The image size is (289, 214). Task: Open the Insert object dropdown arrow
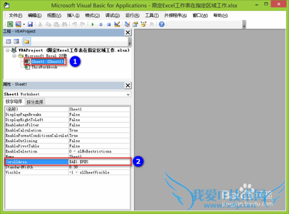coord(24,24)
